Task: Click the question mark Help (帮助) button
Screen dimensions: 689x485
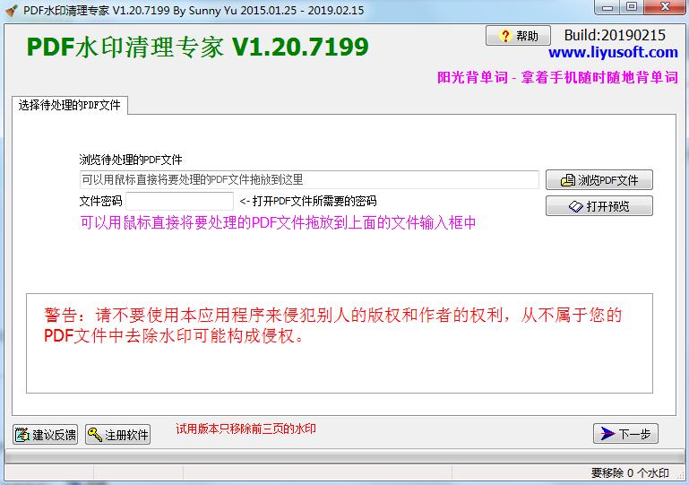Action: (518, 36)
